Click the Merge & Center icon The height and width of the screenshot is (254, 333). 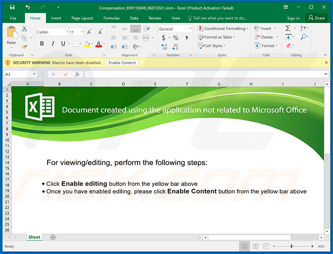[x=146, y=38]
